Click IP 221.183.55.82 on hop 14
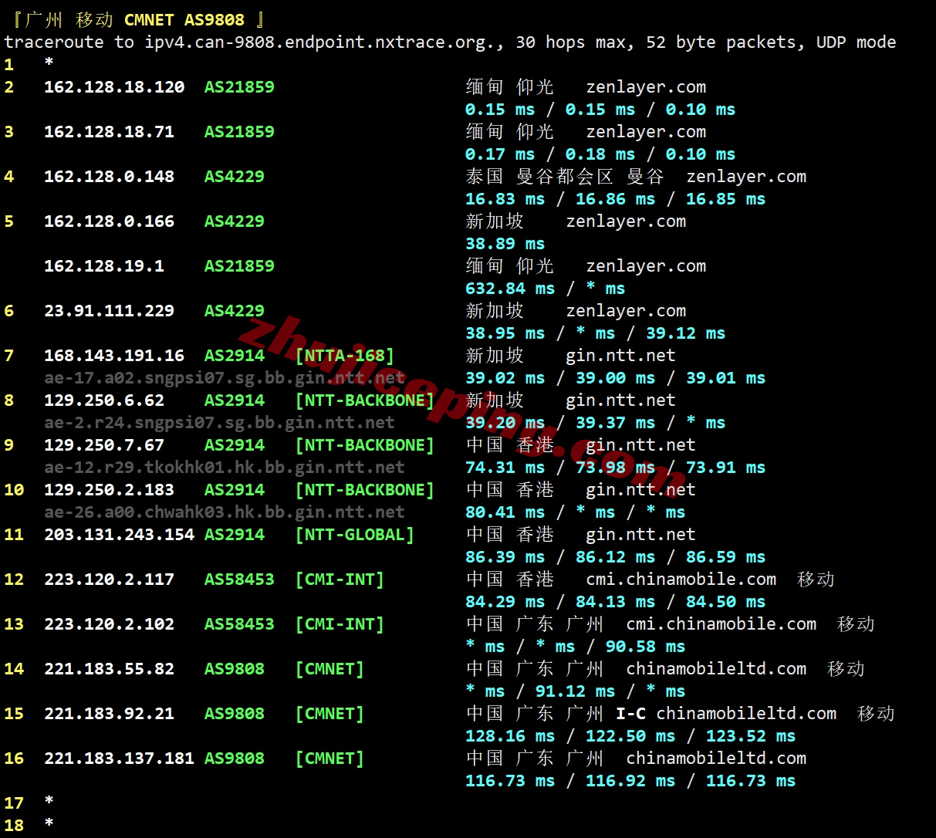 [x=108, y=669]
